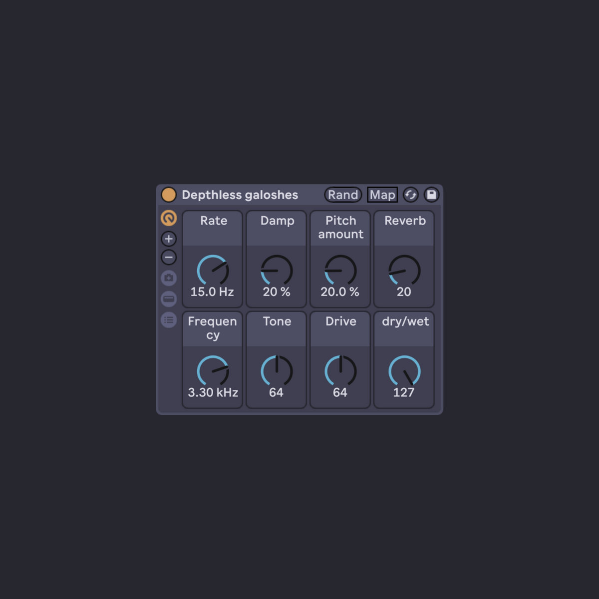Click the dry/wet knob dial

[x=404, y=371]
